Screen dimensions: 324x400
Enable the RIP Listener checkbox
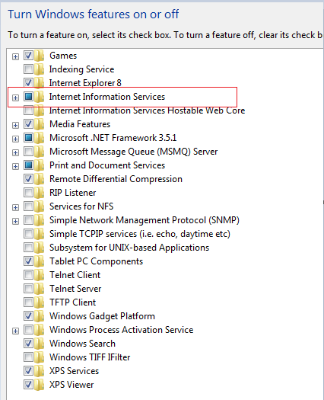pos(28,193)
